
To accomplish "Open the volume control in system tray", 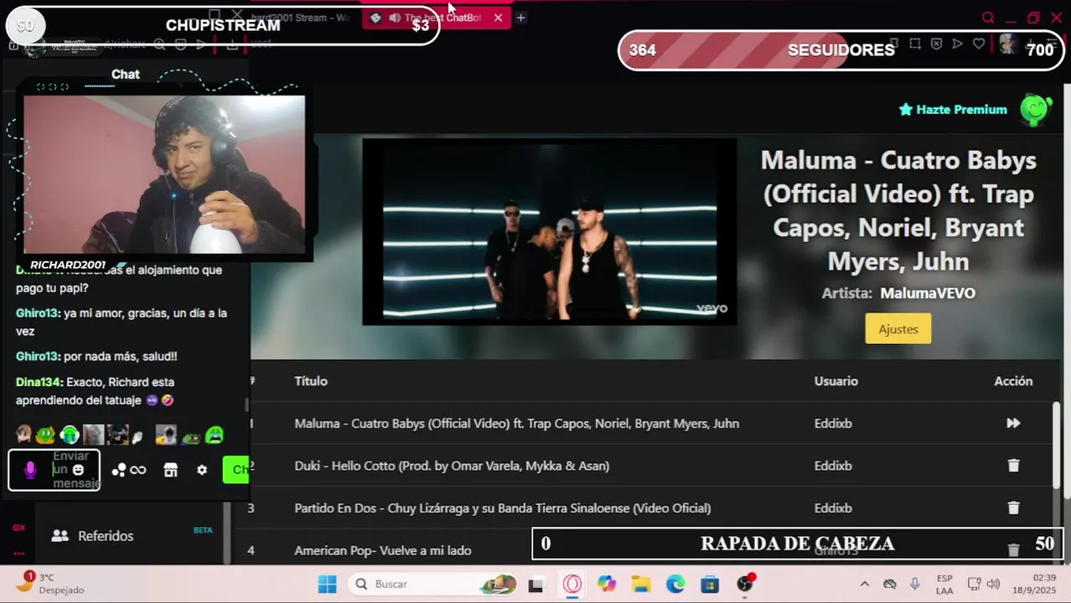I will click(994, 584).
